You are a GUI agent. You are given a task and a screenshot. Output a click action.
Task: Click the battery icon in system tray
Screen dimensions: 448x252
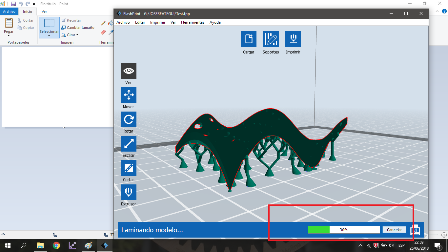click(x=384, y=245)
